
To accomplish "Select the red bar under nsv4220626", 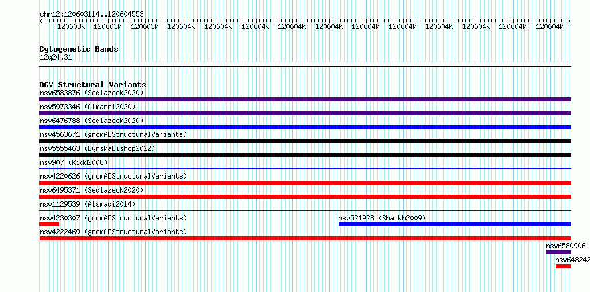I will click(x=305, y=183).
